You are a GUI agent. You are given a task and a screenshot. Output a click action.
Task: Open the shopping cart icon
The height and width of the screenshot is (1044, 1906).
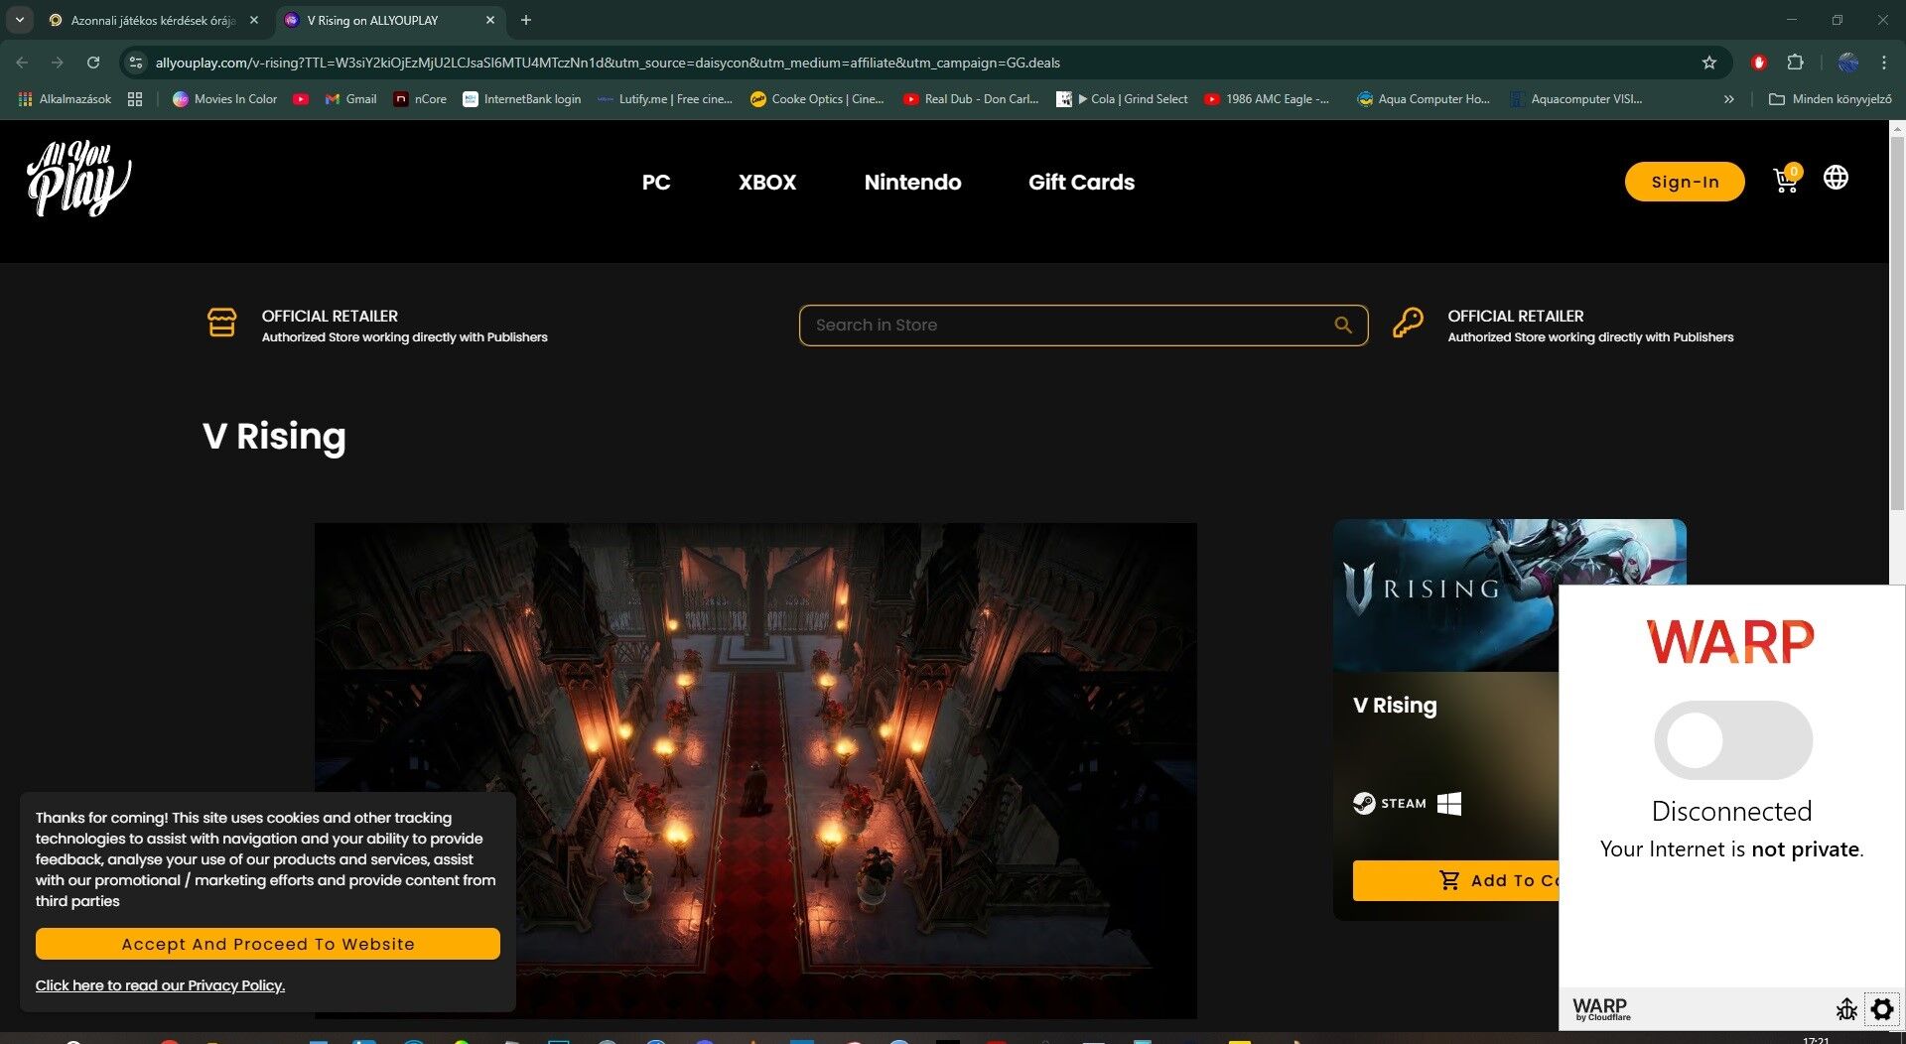pyautogui.click(x=1785, y=181)
